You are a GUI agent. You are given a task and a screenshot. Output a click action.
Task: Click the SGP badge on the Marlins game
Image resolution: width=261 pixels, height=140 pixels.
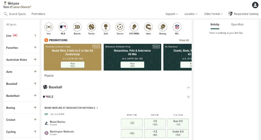click(x=46, y=114)
